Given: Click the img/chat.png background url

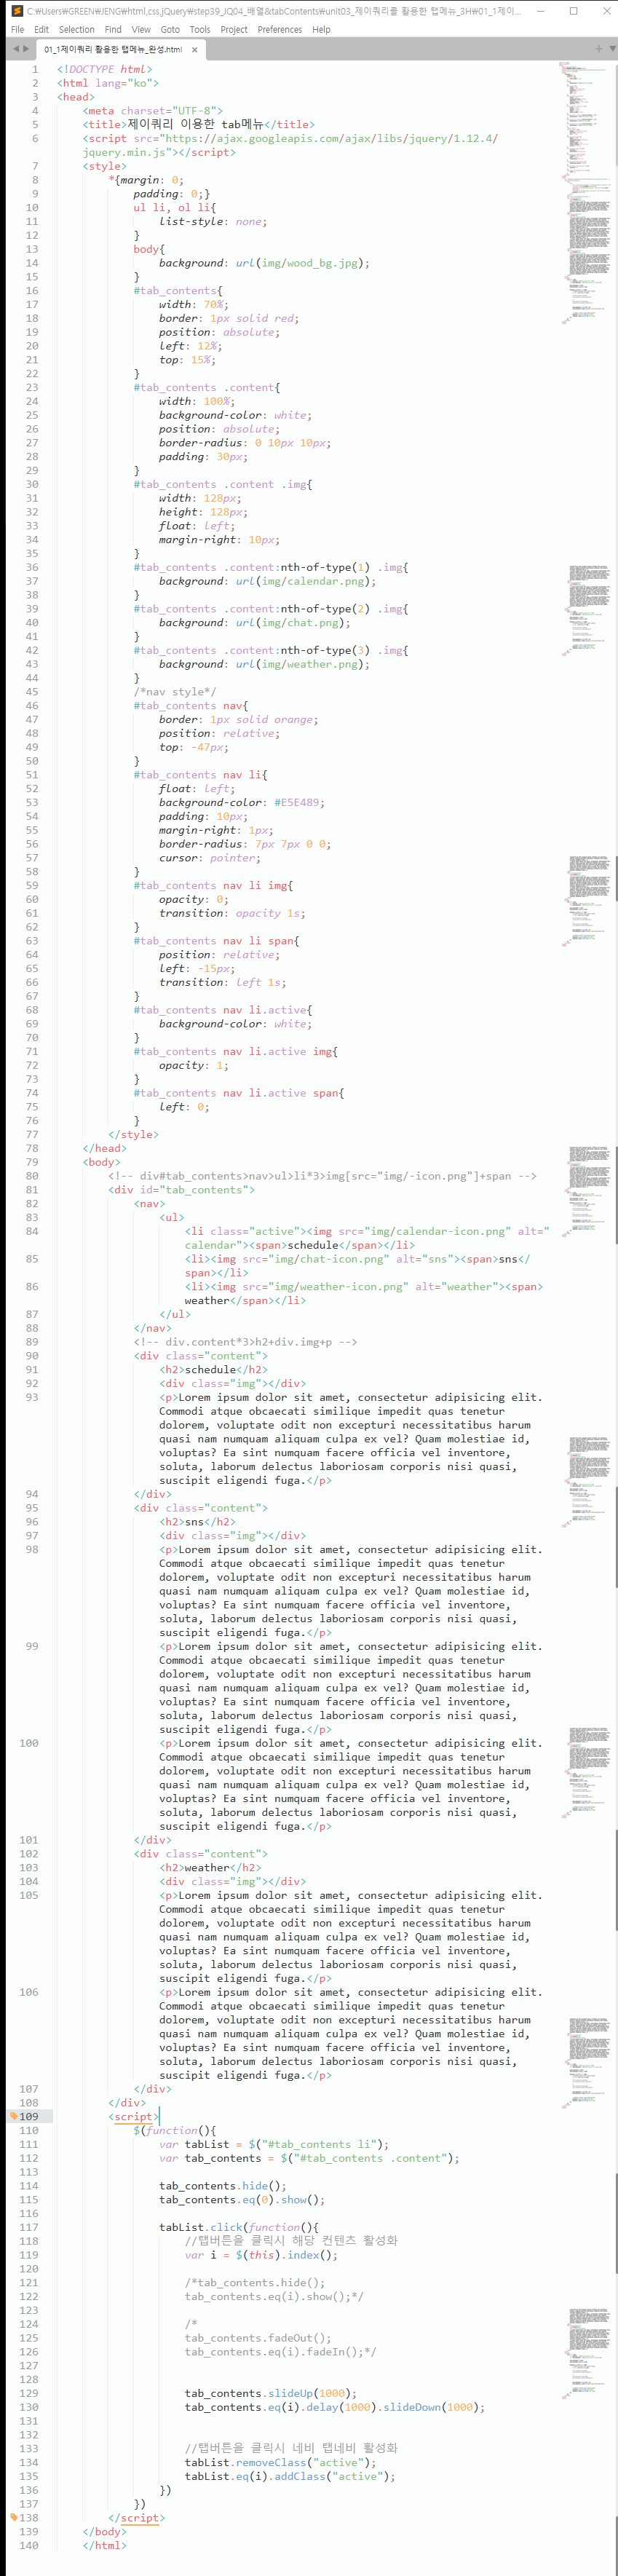Looking at the screenshot, I should tap(293, 623).
